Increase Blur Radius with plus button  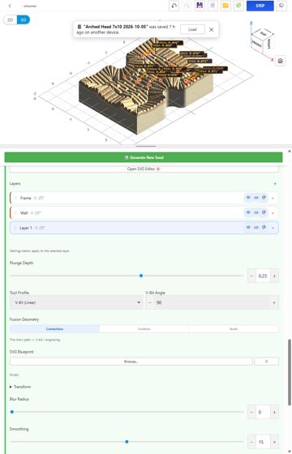[274, 412]
